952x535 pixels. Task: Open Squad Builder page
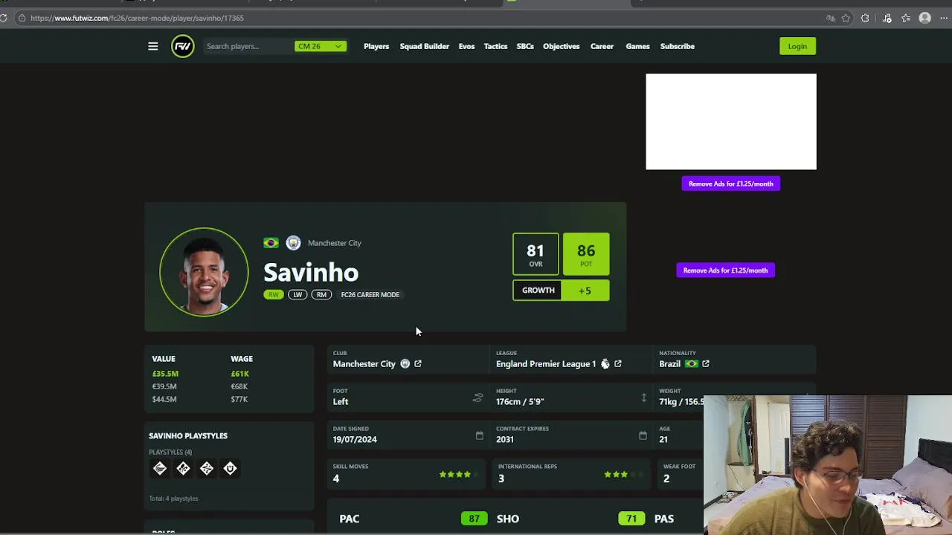[x=424, y=46]
